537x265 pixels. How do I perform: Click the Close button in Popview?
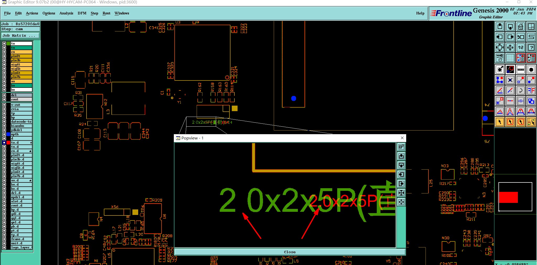pos(290,252)
